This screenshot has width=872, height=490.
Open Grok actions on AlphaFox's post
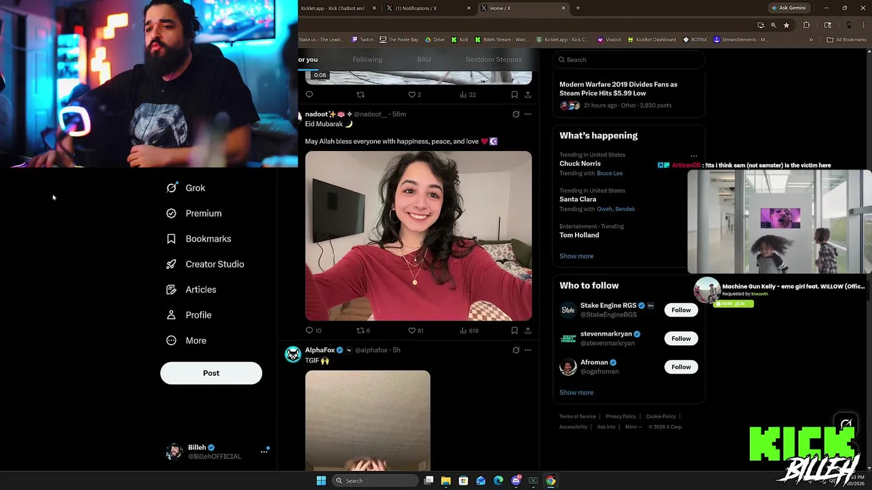point(516,350)
